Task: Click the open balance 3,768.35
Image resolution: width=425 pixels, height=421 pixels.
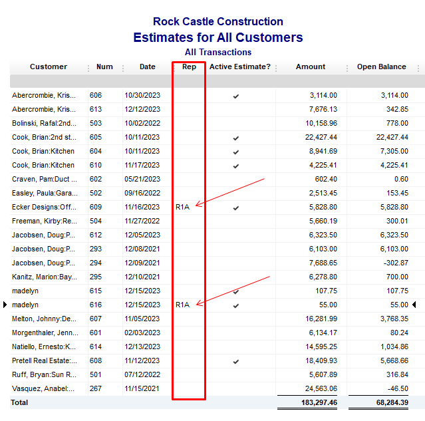Action: [x=394, y=319]
